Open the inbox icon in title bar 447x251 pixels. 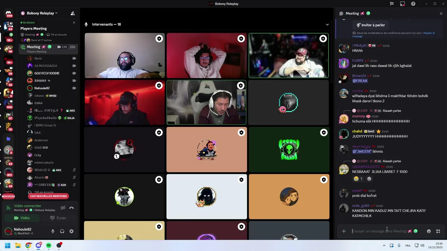[403, 4]
